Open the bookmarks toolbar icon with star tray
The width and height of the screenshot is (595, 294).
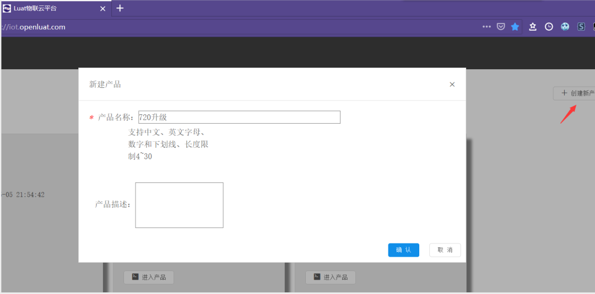point(533,26)
